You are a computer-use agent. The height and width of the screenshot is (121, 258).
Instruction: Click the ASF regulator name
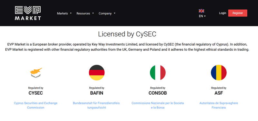tap(219, 93)
